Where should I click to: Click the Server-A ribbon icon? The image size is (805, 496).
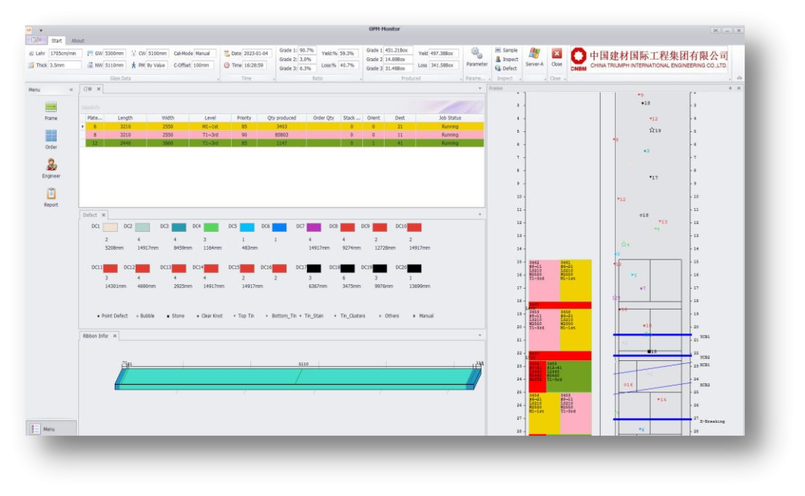[534, 54]
